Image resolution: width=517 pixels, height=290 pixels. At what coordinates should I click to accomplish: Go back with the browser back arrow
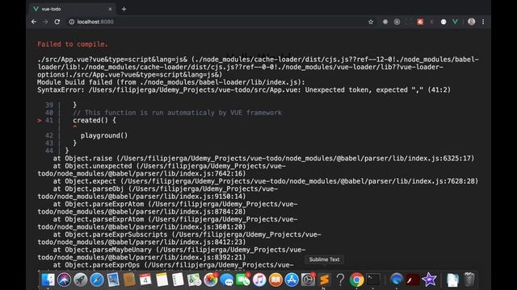[34, 22]
